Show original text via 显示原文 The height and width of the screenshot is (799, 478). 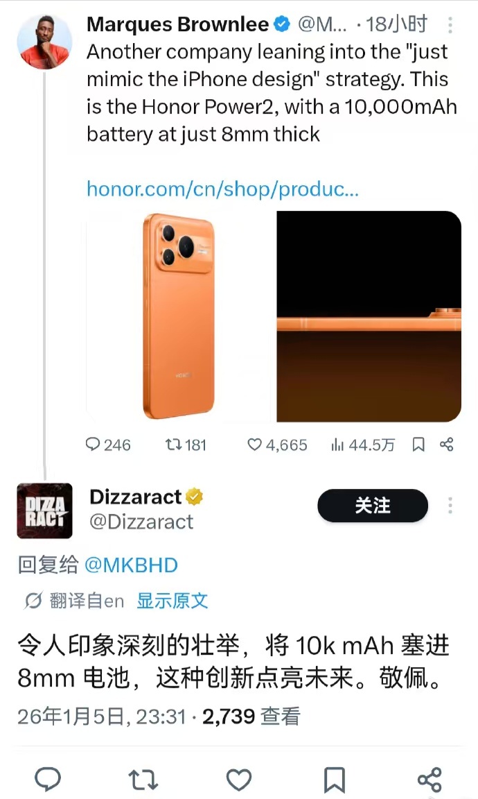(x=172, y=601)
